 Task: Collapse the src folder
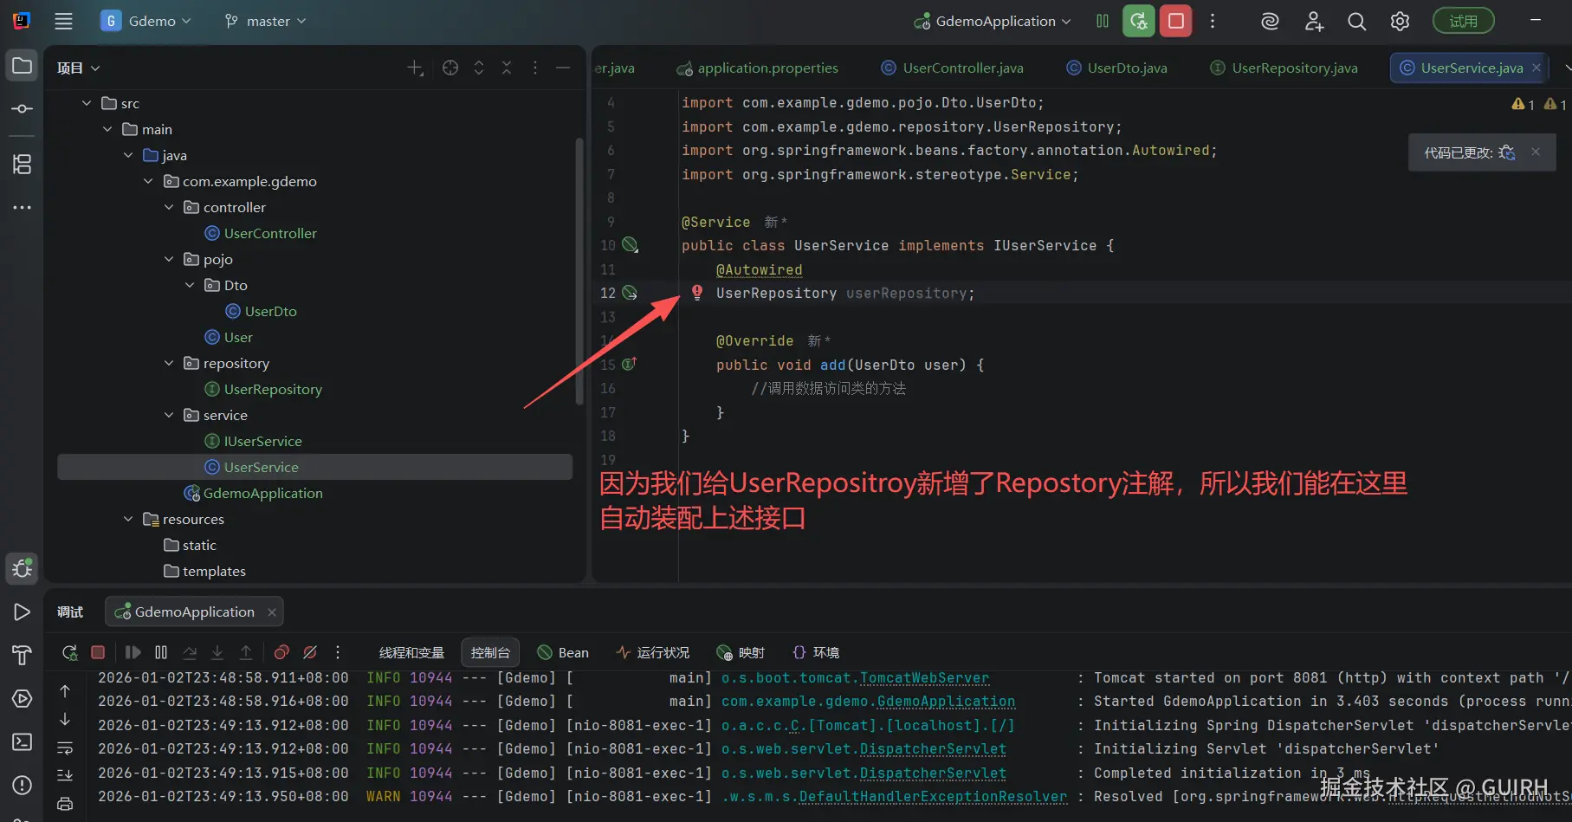point(87,104)
